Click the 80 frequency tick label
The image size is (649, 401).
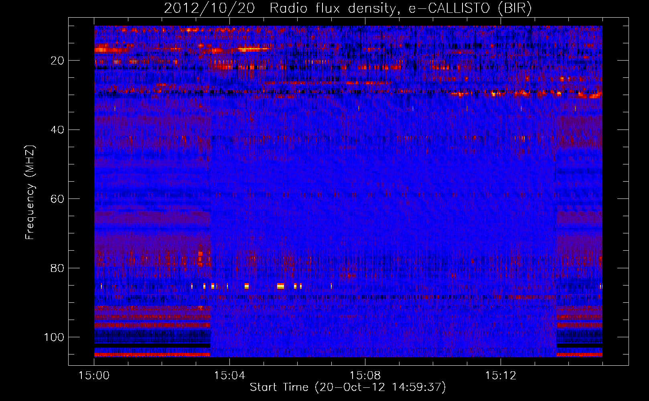57,268
